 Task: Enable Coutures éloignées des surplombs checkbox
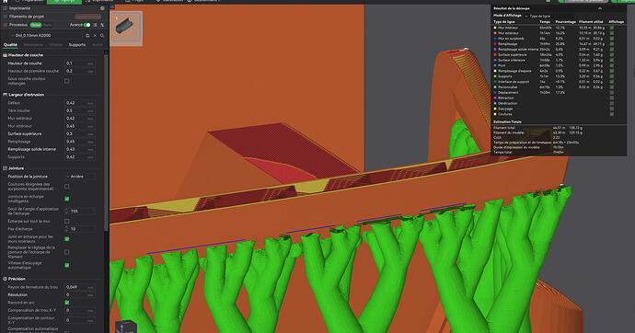[67, 187]
